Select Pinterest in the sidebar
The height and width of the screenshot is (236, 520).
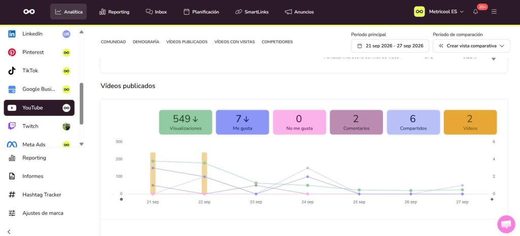pos(39,52)
